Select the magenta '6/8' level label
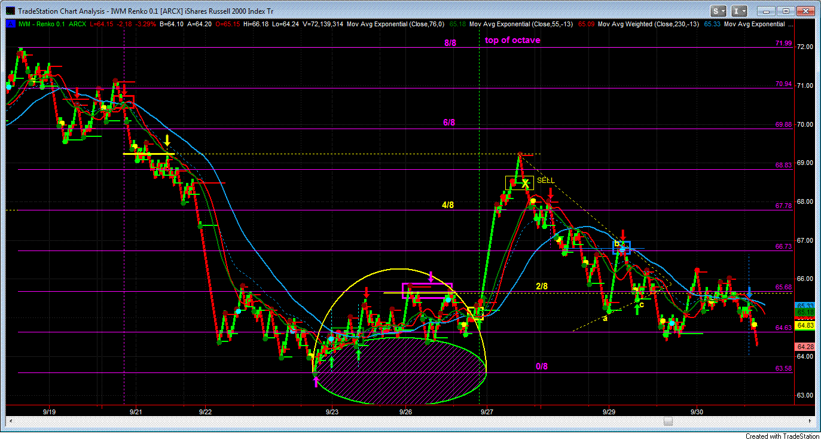The width and height of the screenshot is (821, 440). coord(449,123)
